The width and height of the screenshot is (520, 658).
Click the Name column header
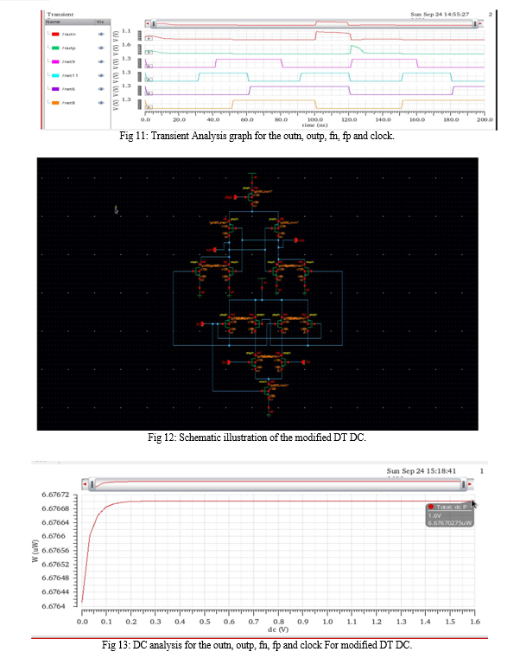[x=70, y=22]
